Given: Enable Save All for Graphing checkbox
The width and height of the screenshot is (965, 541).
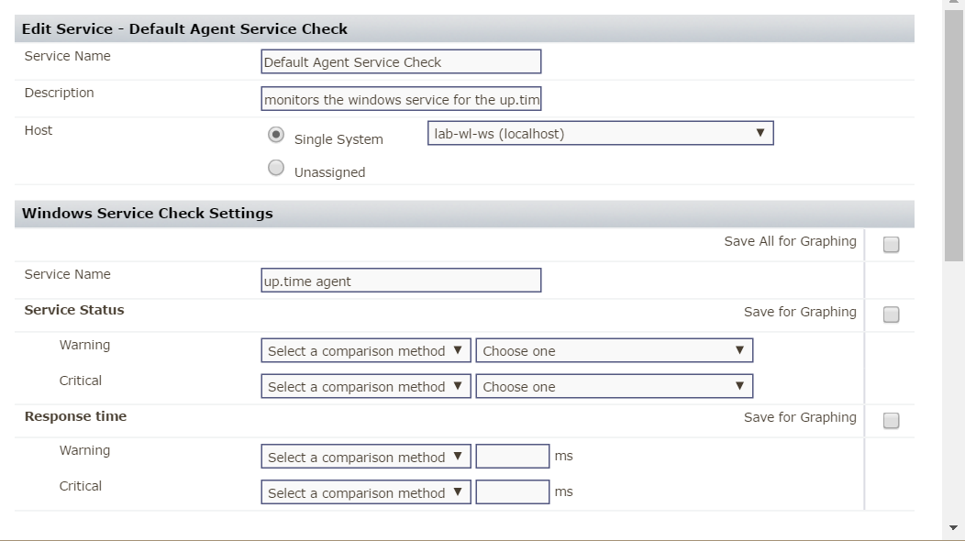Looking at the screenshot, I should pyautogui.click(x=891, y=245).
